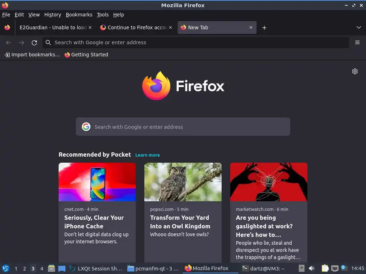This screenshot has height=274, width=366.
Task: Open Seriously, Clear Your iPhone Cache headline
Action: point(94,222)
